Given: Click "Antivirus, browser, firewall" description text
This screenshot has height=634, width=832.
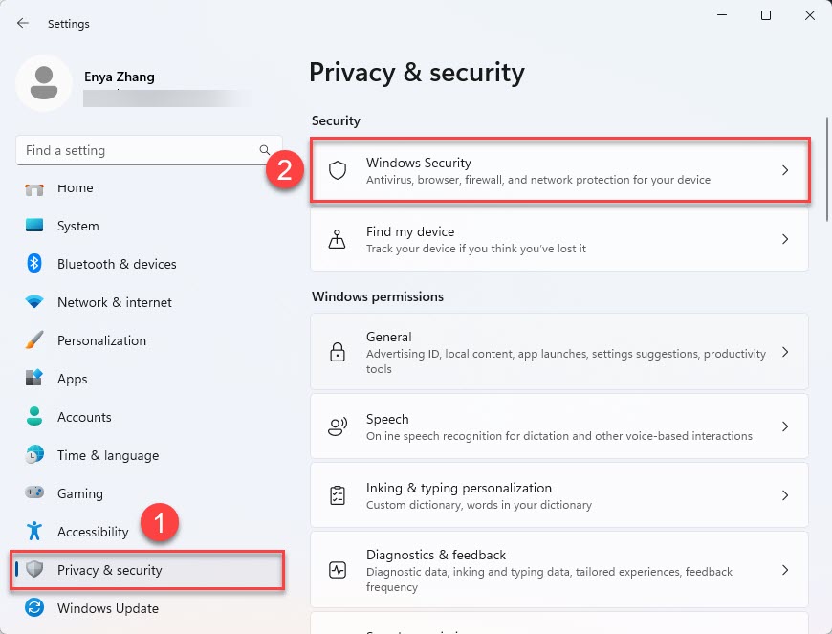Looking at the screenshot, I should pos(538,180).
